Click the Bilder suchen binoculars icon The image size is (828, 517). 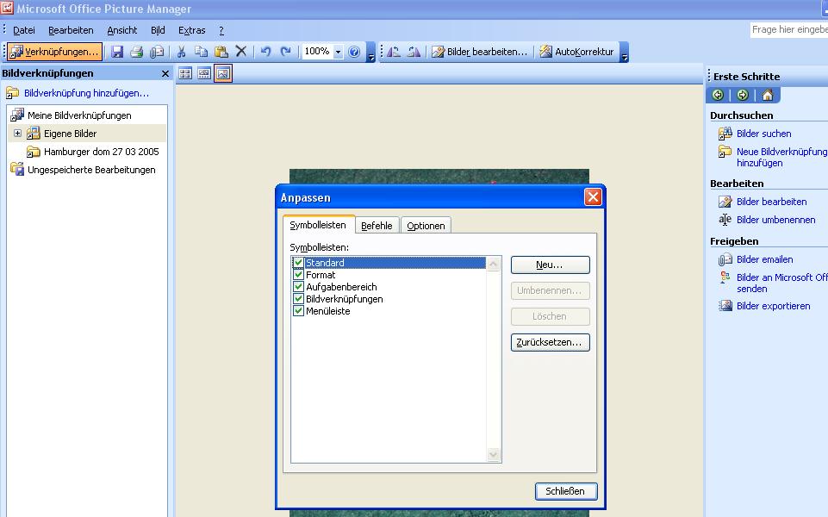point(725,134)
